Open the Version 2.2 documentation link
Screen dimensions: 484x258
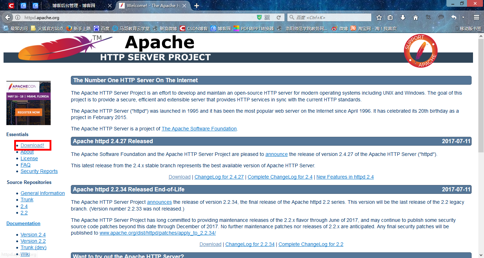pyautogui.click(x=33, y=241)
